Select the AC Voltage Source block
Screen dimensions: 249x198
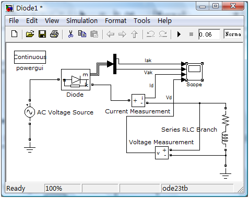point(30,112)
